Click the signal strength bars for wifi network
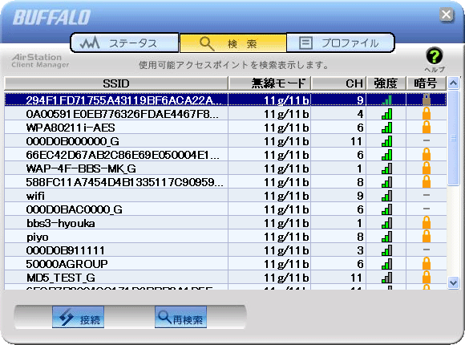The width and height of the screenshot is (465, 345). 386,196
